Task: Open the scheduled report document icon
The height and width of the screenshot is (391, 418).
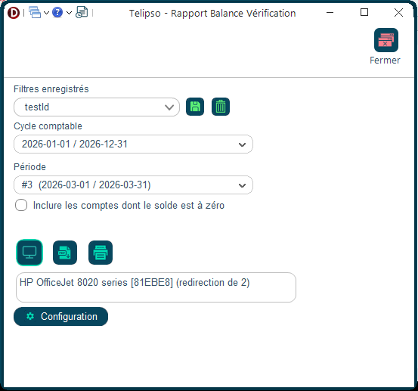Action: (x=82, y=12)
